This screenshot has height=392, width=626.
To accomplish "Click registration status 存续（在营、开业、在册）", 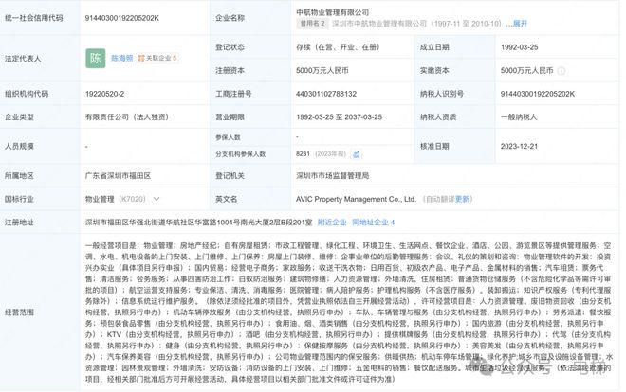I will point(338,47).
